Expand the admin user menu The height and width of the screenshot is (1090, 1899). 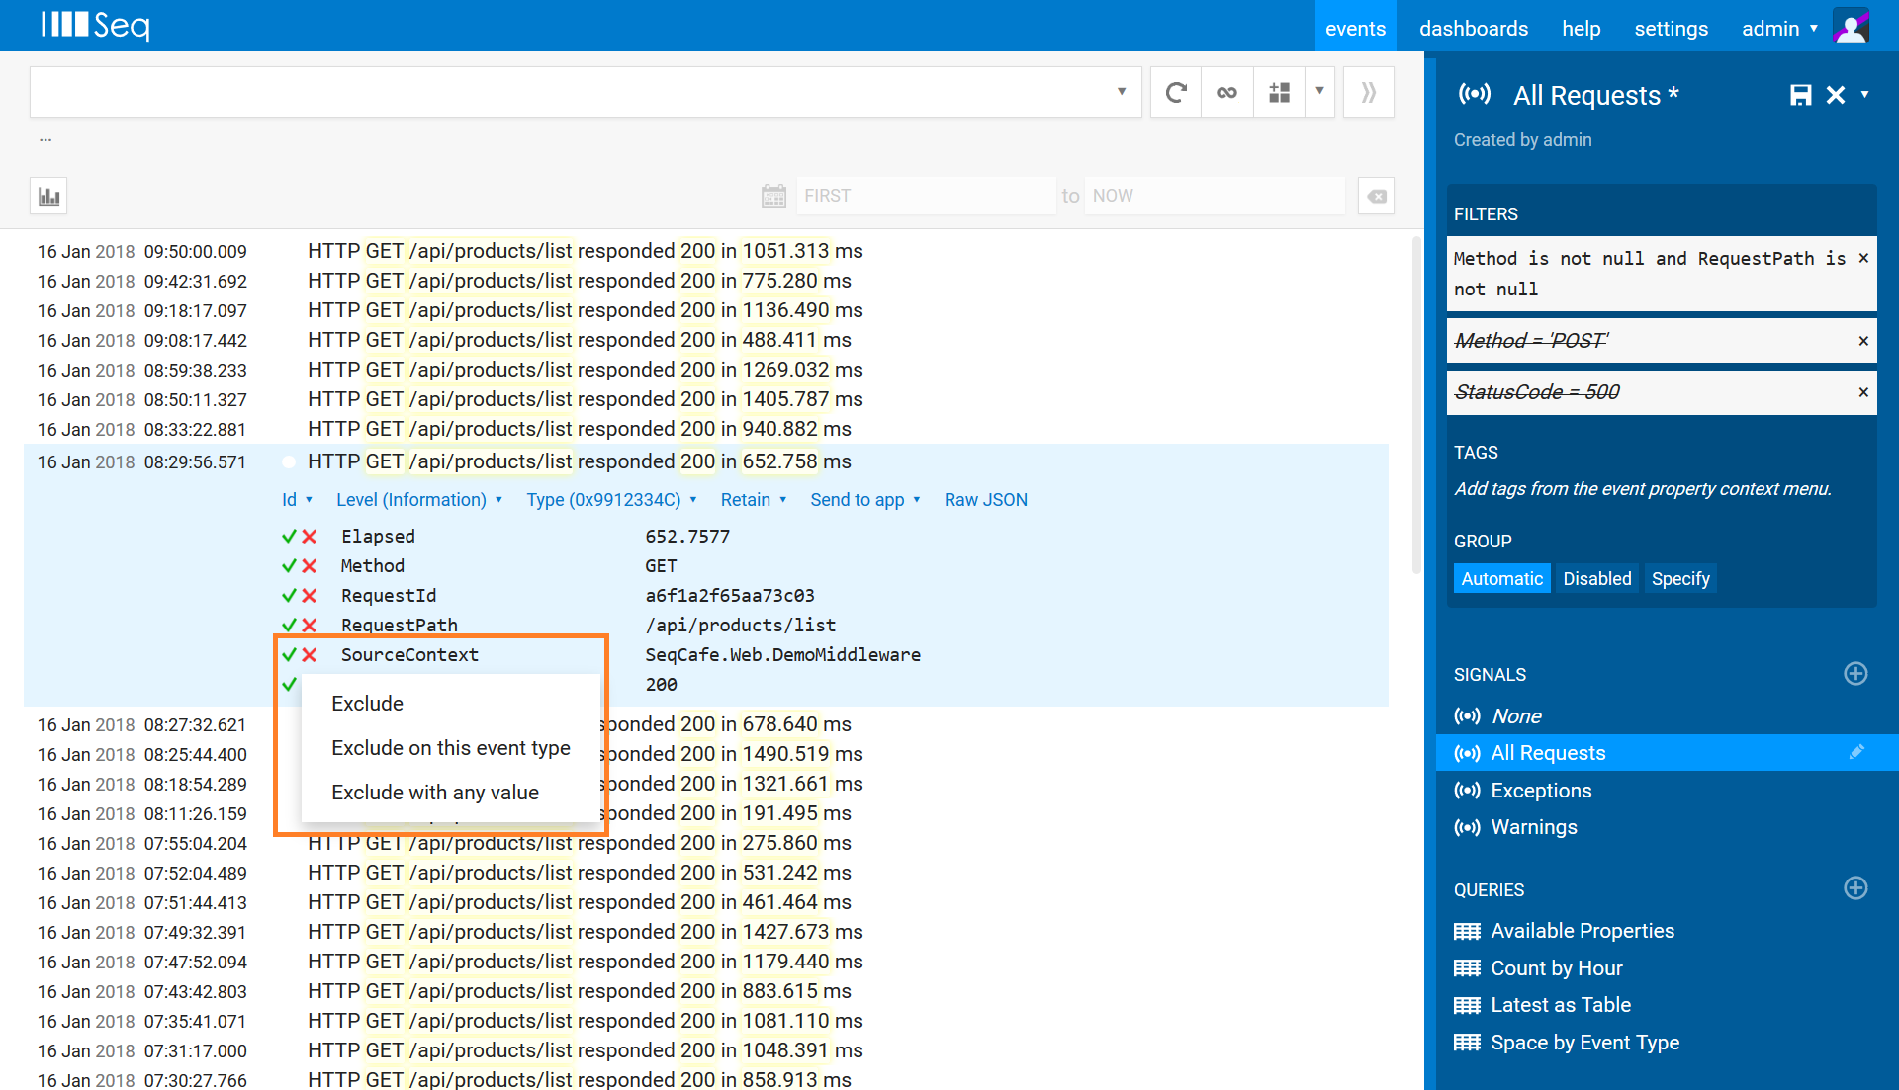click(x=1779, y=29)
